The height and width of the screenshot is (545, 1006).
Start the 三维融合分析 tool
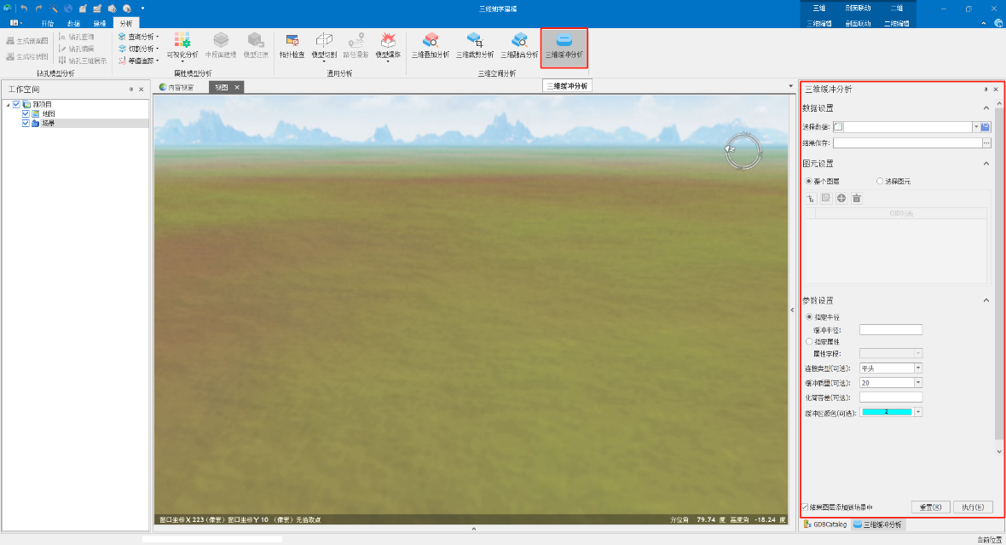[x=518, y=46]
